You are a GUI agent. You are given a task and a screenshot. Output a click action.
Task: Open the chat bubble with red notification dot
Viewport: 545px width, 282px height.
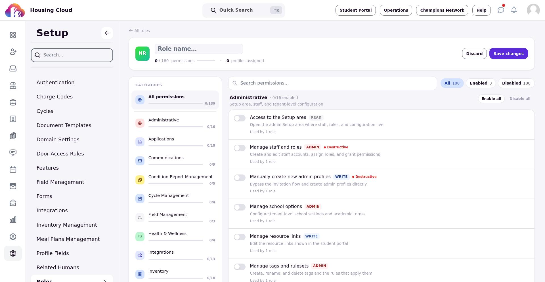point(501,10)
